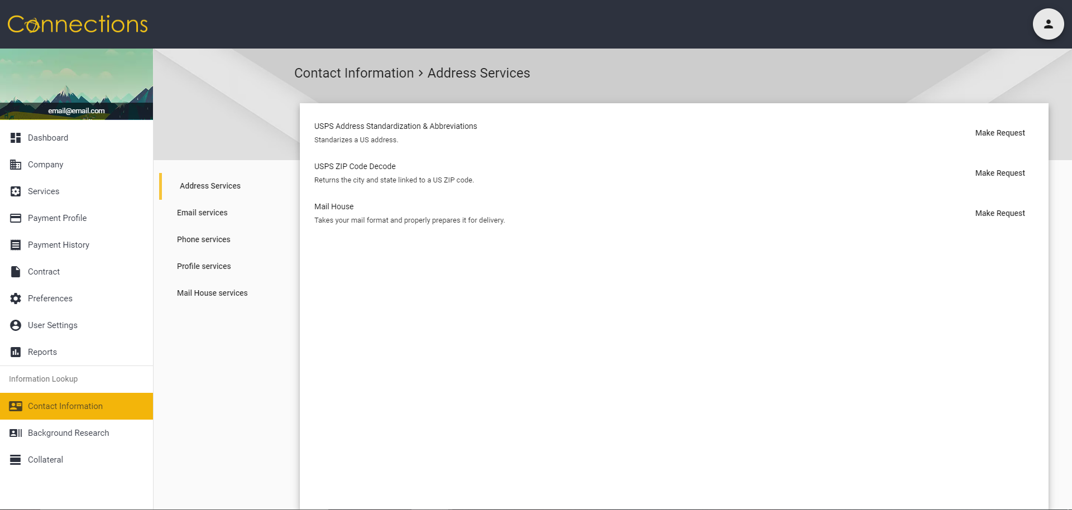Select Contact Information menu item
The image size is (1072, 510).
76,406
